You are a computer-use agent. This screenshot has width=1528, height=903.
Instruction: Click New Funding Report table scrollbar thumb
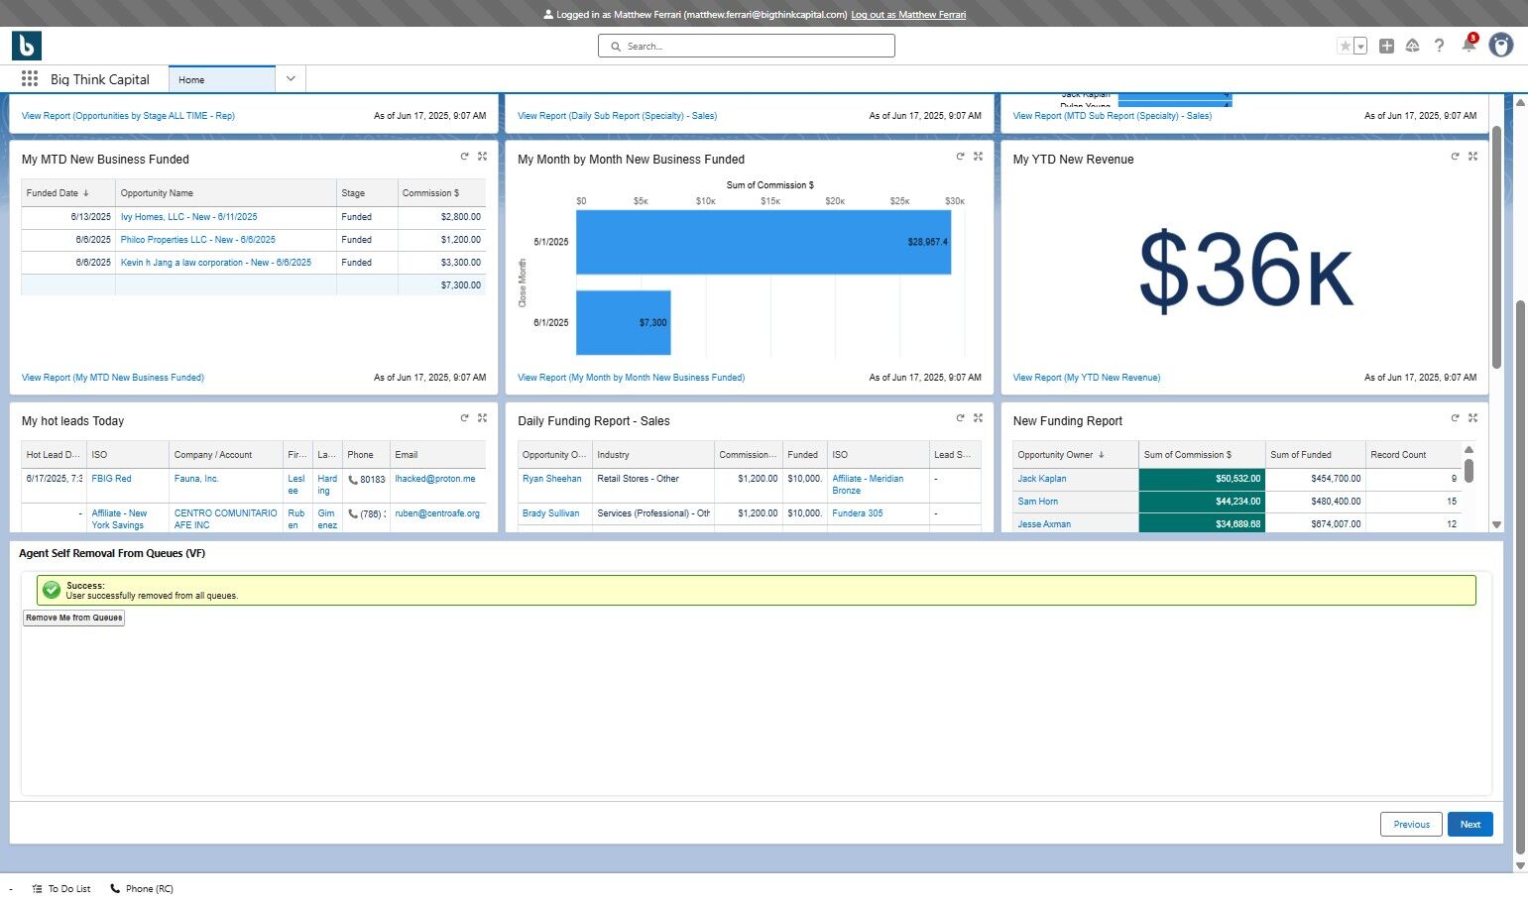coord(1469,471)
